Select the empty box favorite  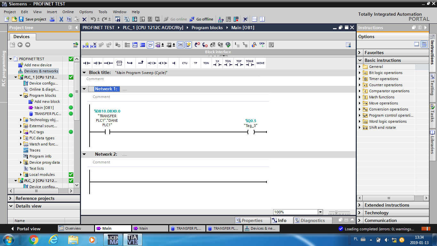pos(119,63)
